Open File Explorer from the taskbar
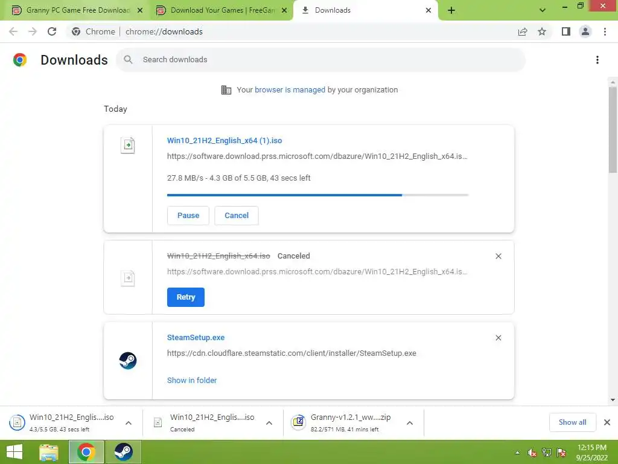Viewport: 618px width, 464px height. 49,452
